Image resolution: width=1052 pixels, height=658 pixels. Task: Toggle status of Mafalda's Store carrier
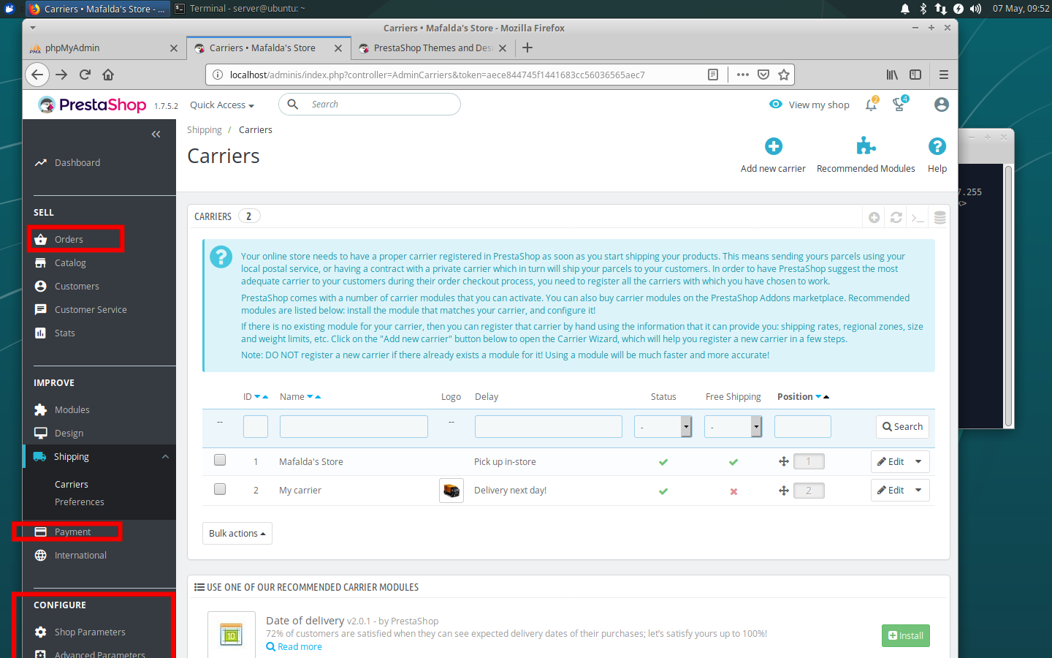[663, 462]
